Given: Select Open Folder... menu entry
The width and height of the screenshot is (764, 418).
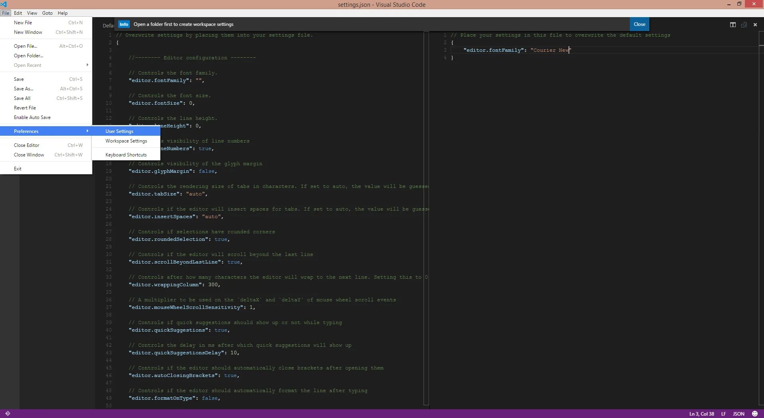Looking at the screenshot, I should pos(46,56).
